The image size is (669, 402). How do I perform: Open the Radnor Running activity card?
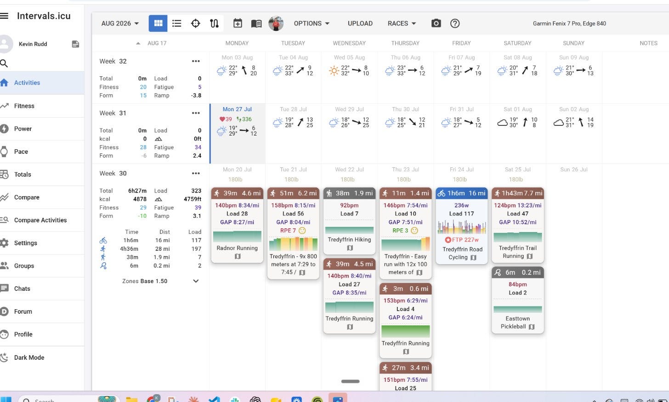pyautogui.click(x=237, y=225)
